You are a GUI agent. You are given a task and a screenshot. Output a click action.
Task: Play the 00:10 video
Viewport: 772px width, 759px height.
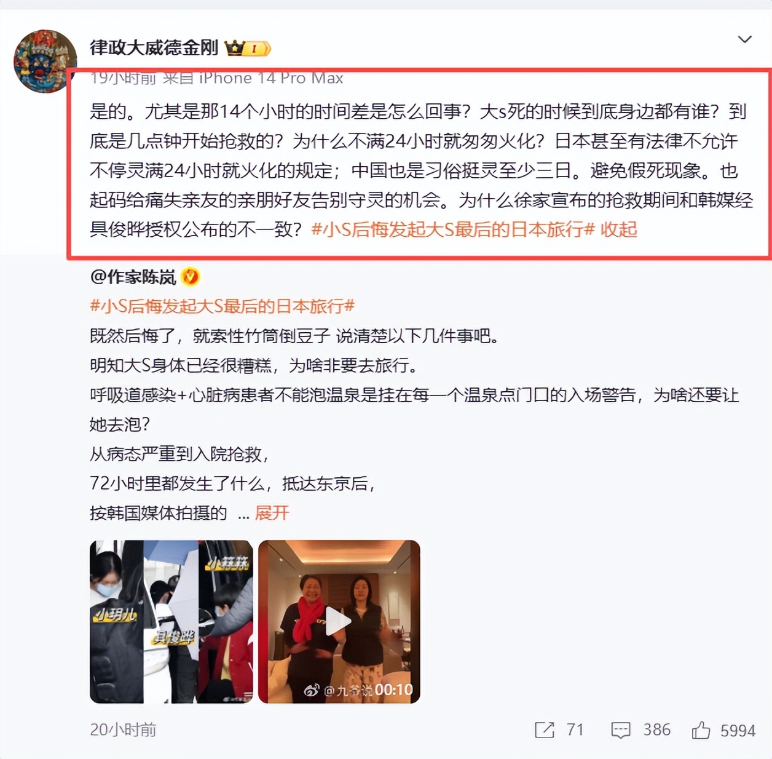click(x=339, y=622)
